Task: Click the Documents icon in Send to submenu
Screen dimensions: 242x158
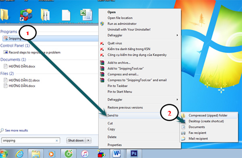Action: 183,127
